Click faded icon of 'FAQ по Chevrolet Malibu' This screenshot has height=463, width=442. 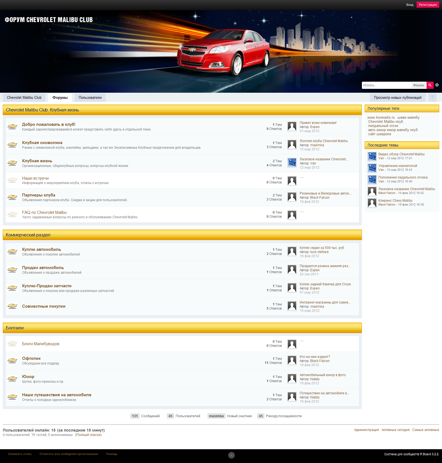(12, 214)
